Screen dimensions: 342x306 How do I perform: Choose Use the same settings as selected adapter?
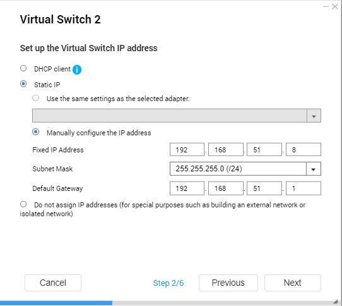point(36,98)
